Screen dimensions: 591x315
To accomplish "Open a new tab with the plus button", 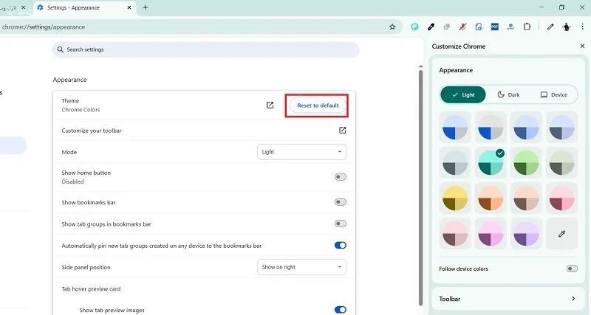I will pos(145,7).
